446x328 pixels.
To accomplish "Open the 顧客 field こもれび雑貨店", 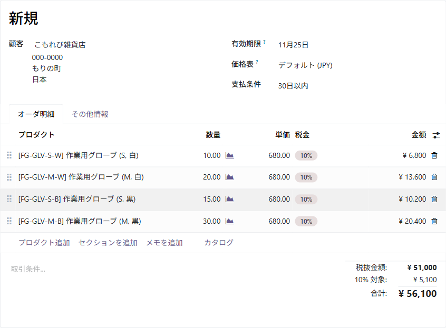I will pyautogui.click(x=60, y=45).
